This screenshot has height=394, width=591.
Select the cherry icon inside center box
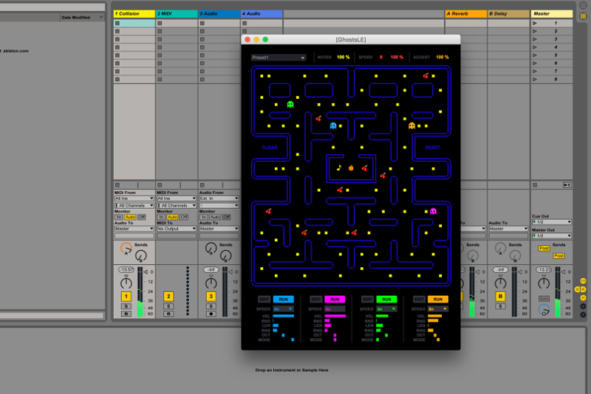pos(364,168)
